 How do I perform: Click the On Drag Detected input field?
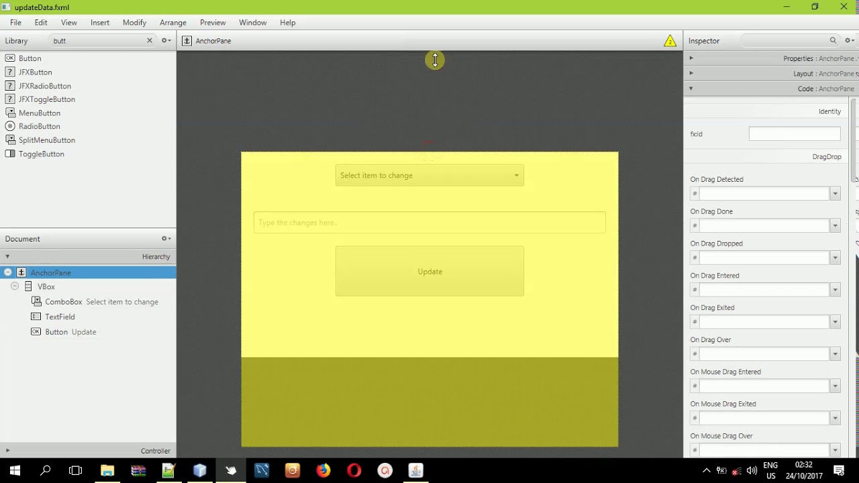(764, 193)
